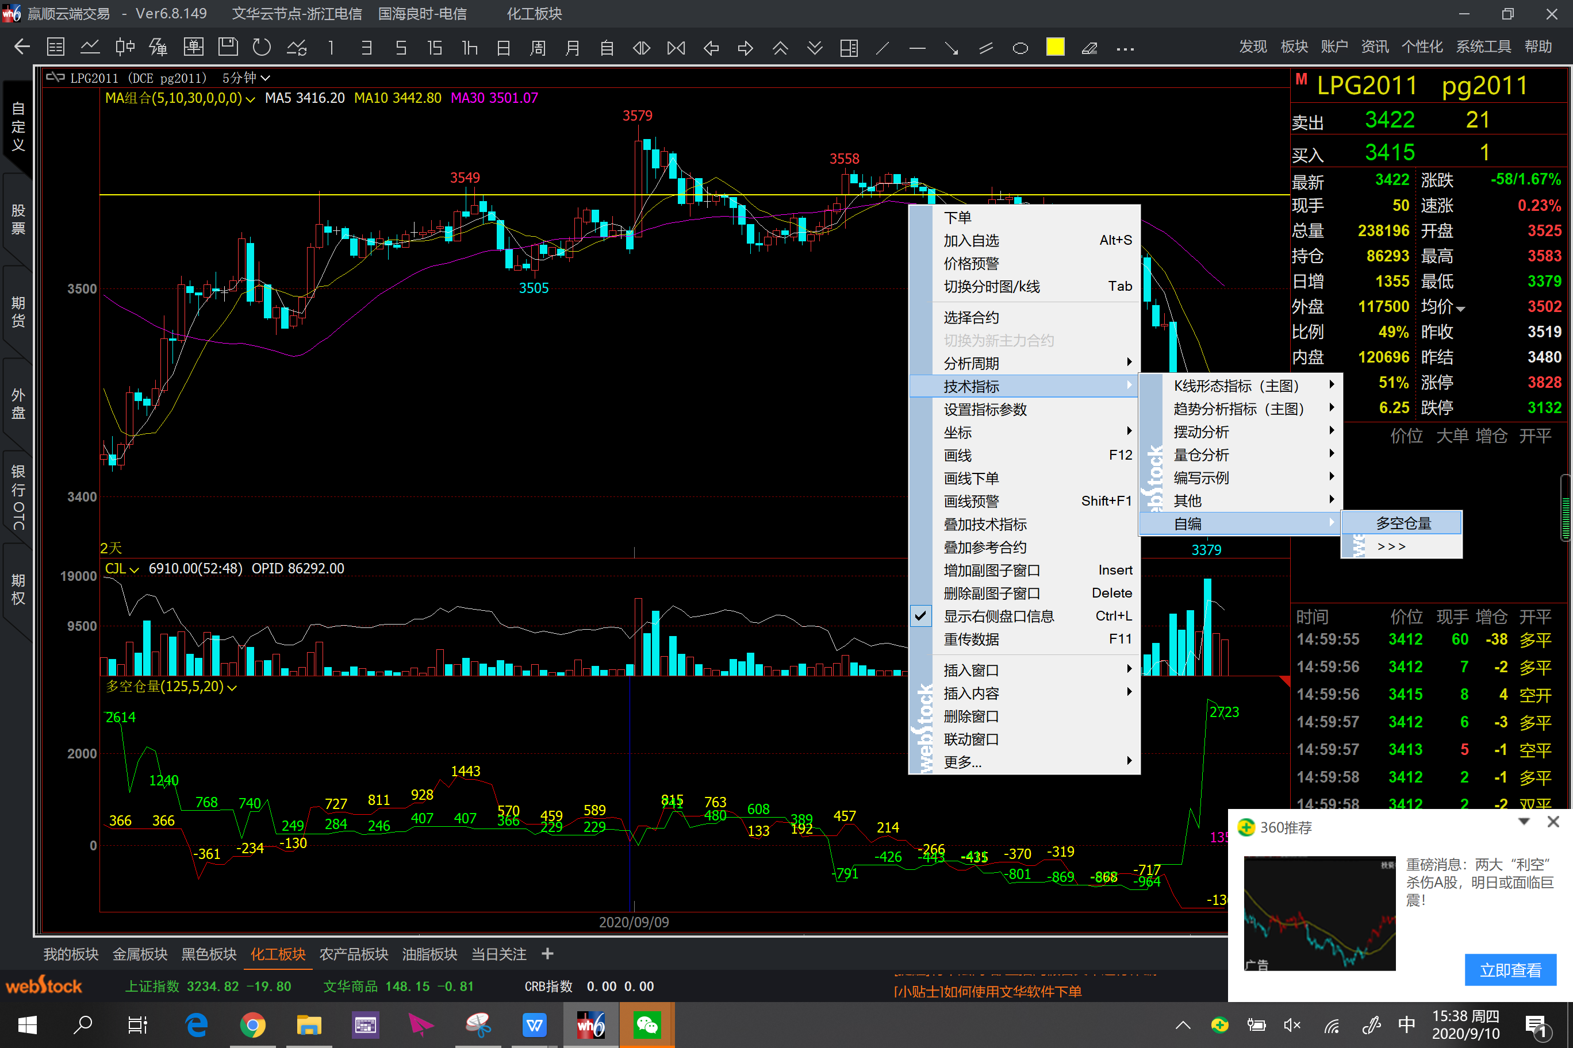Switch to time-sharing line chart icon
The image size is (1573, 1048).
(x=90, y=48)
